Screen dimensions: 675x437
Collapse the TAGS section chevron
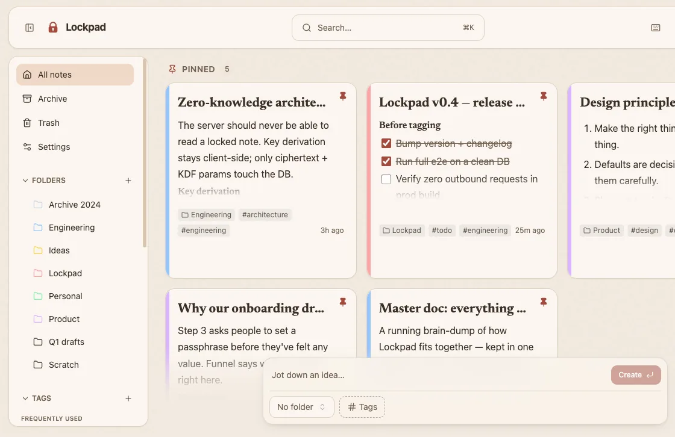(x=25, y=398)
